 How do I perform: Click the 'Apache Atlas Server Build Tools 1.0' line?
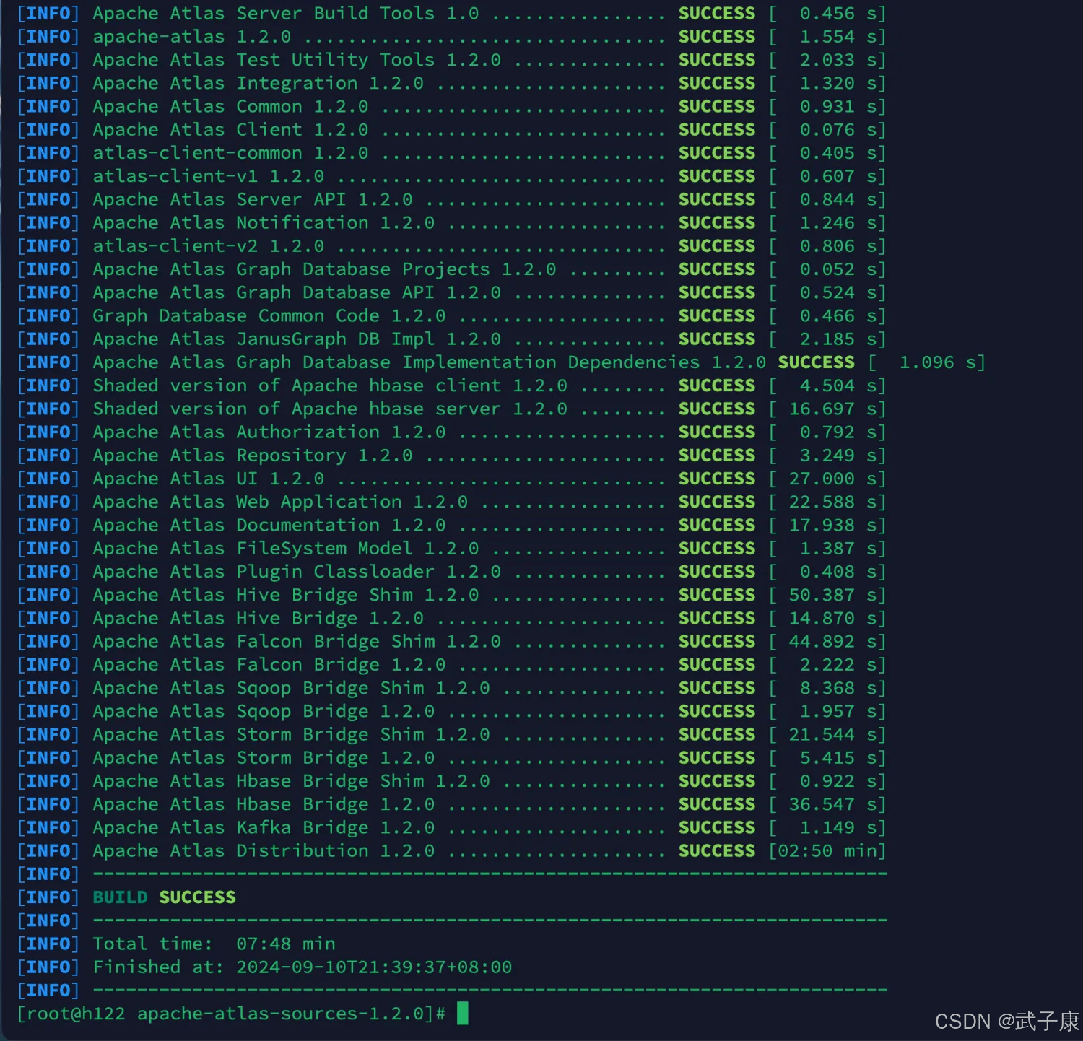[x=451, y=14]
